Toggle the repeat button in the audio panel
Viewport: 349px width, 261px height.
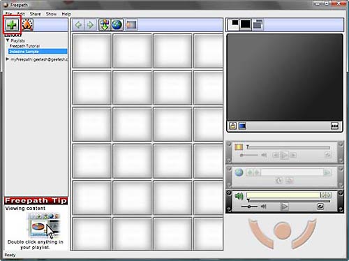320,207
